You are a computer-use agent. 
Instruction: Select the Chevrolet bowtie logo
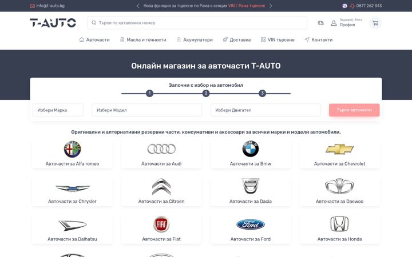tap(339, 149)
